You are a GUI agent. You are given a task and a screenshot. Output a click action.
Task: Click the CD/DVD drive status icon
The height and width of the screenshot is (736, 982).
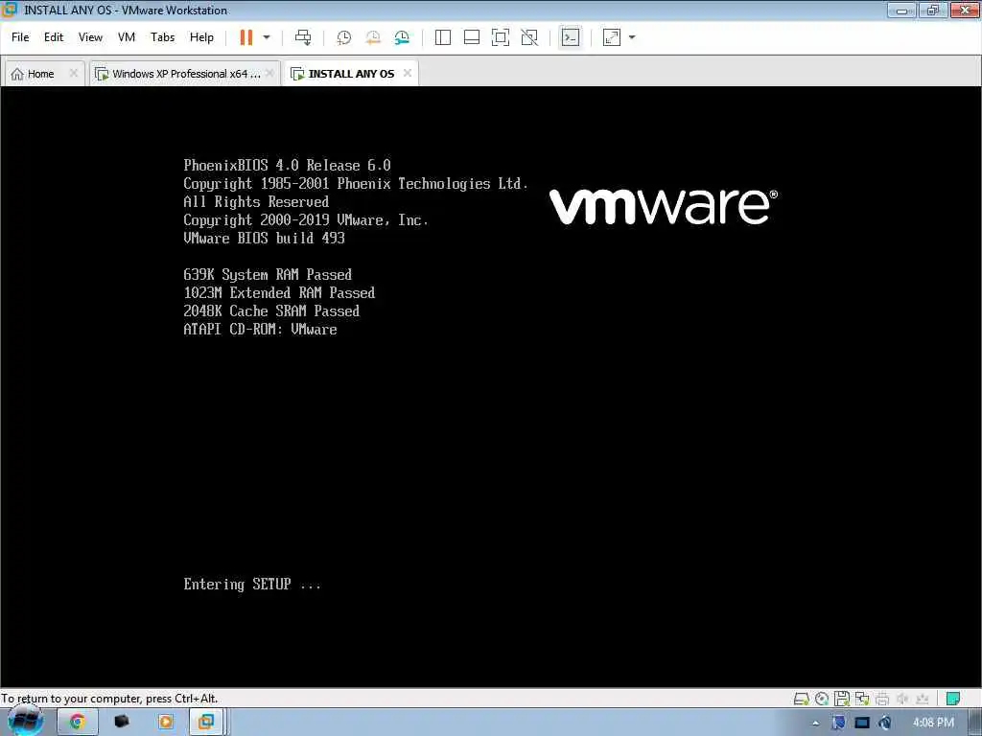[x=822, y=699]
